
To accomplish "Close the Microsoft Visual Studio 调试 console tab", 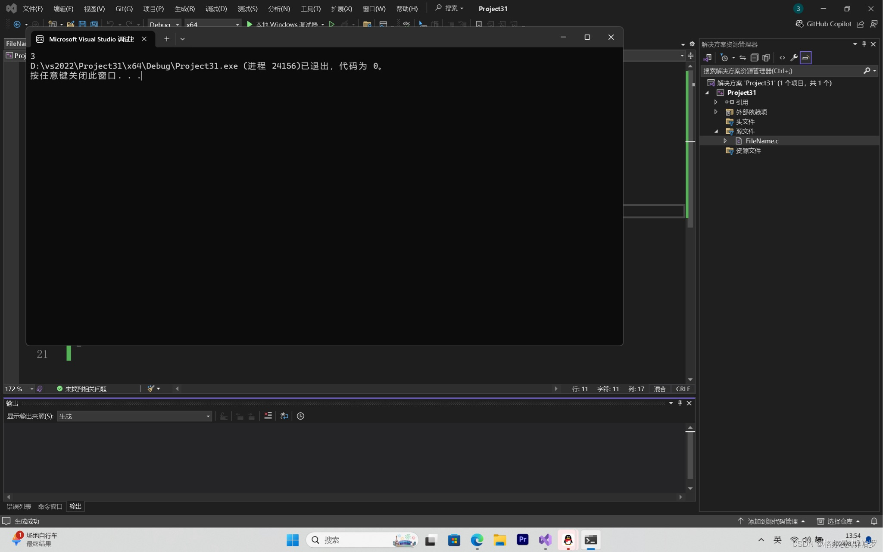I will tap(144, 39).
